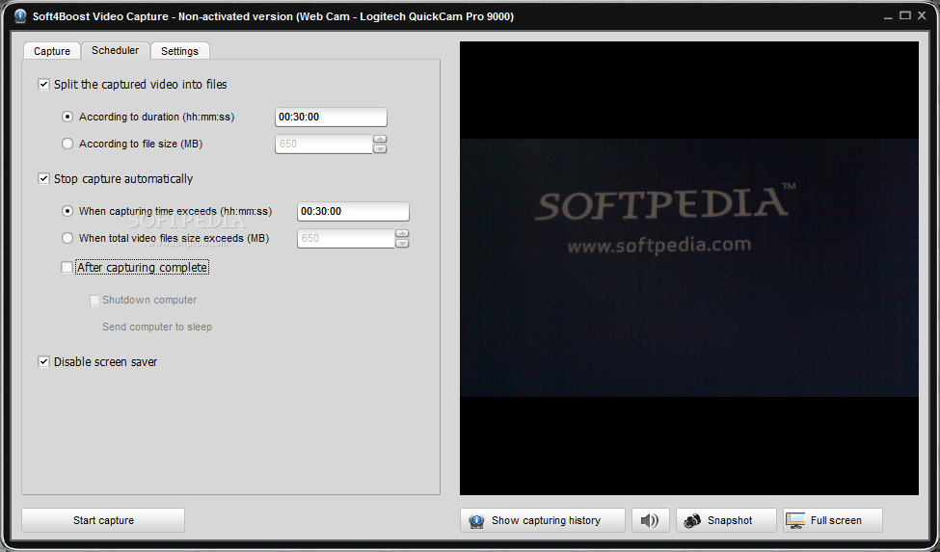The height and width of the screenshot is (552, 940).
Task: Click the split file size 650 field
Action: [x=324, y=144]
